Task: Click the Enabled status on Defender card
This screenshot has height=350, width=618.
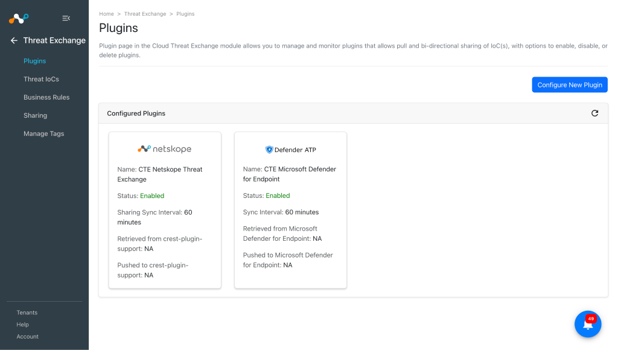Action: [x=278, y=196]
